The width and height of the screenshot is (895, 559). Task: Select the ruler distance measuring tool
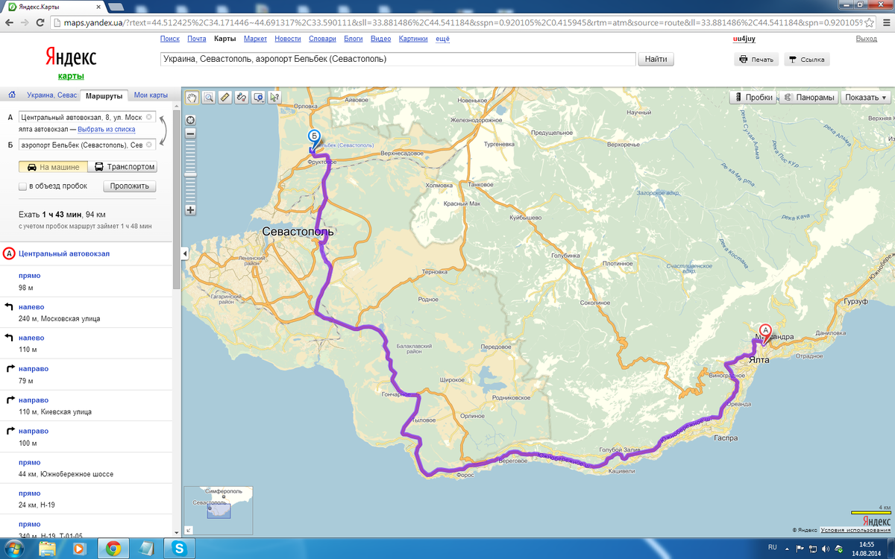pos(225,97)
